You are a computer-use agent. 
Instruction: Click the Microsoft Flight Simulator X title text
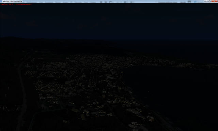click(x=12, y=1)
